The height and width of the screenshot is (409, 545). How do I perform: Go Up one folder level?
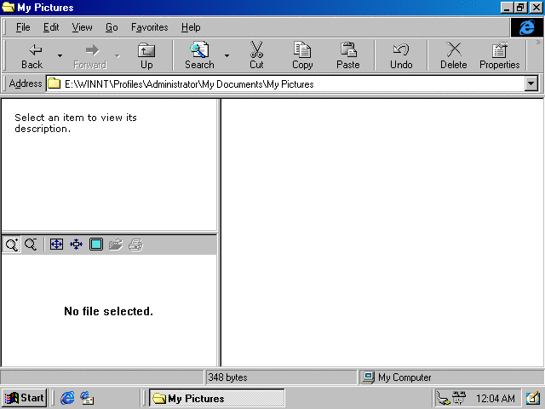tap(146, 55)
